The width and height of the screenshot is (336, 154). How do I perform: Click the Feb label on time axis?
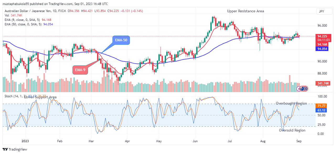pyautogui.click(x=60, y=141)
